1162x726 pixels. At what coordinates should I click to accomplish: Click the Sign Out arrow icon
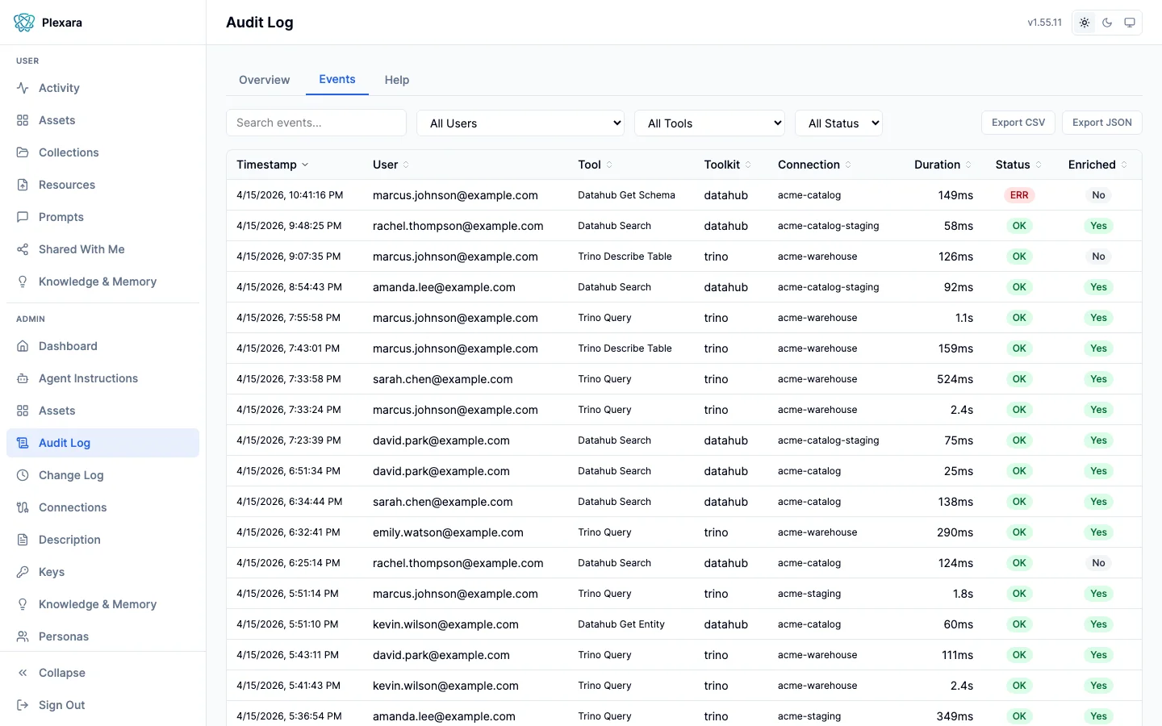click(x=23, y=705)
